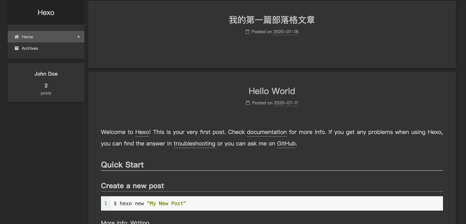Click the Home house icon in sidebar

(17, 37)
